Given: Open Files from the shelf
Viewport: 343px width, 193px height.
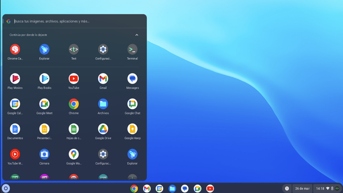Looking at the screenshot, I should click(x=172, y=188).
